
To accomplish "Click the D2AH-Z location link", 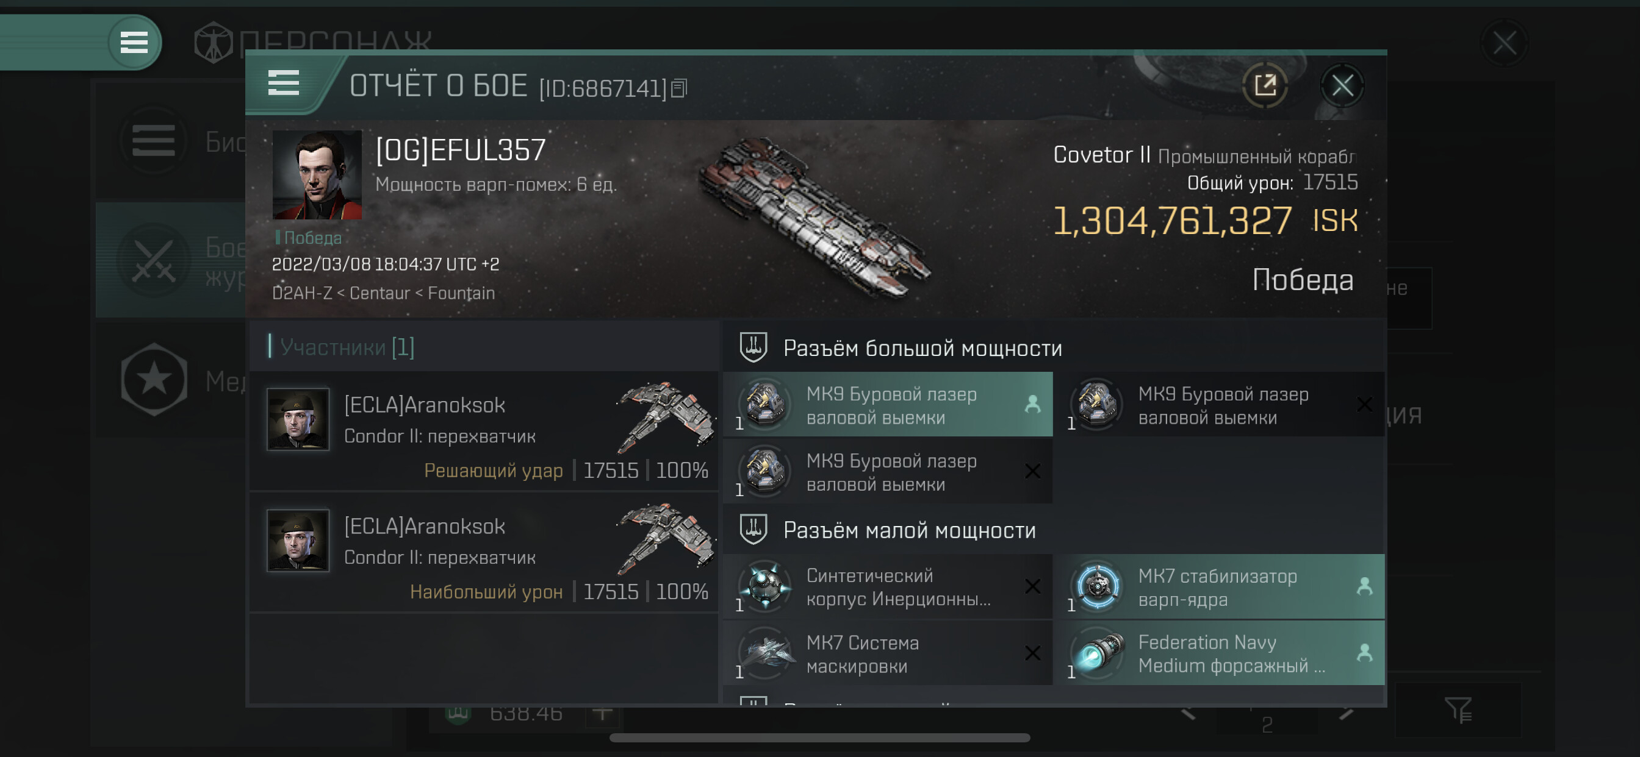I will pyautogui.click(x=301, y=293).
